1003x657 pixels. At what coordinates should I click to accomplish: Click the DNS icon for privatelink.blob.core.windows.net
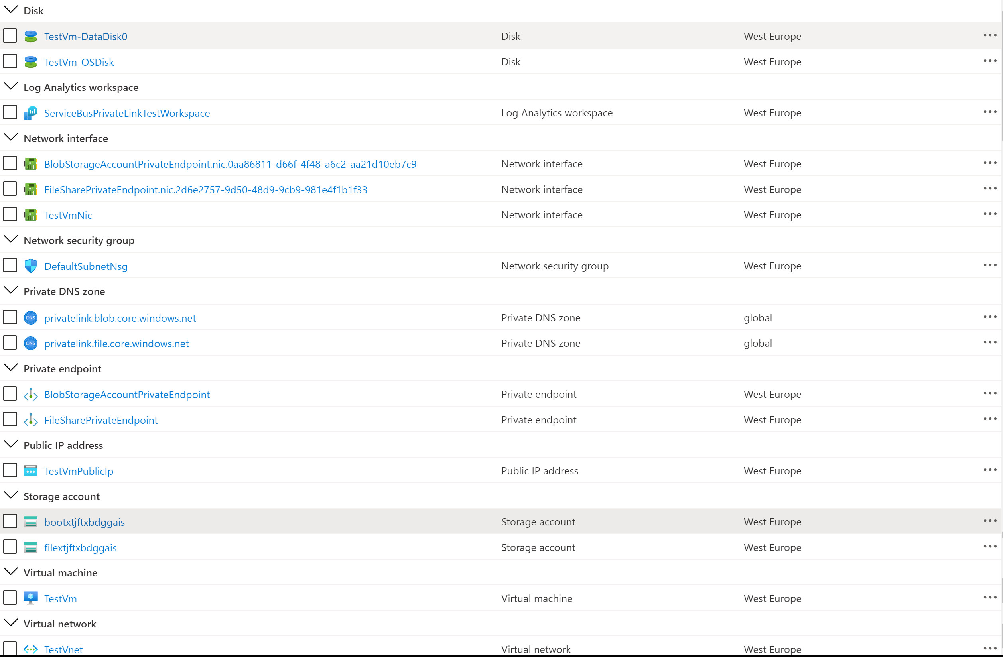coord(30,318)
